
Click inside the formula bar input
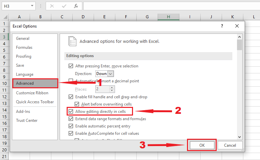(x=172, y=6)
